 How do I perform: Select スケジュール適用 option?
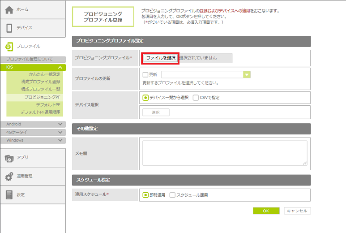click(x=172, y=195)
